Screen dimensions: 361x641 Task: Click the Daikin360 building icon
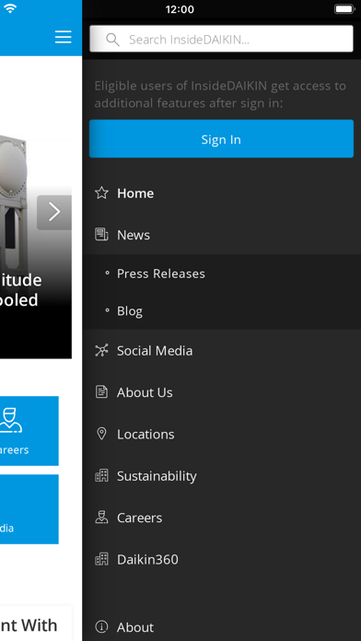[x=101, y=559]
